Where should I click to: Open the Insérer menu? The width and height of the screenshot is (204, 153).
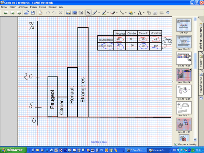click(33, 7)
